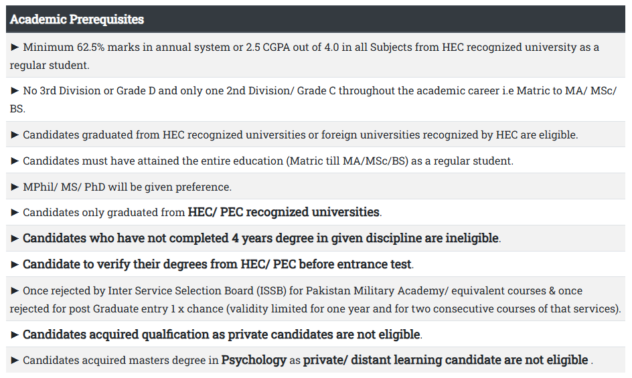632x378 pixels.
Task: Click bold text before entrance test
Action: click(x=355, y=264)
